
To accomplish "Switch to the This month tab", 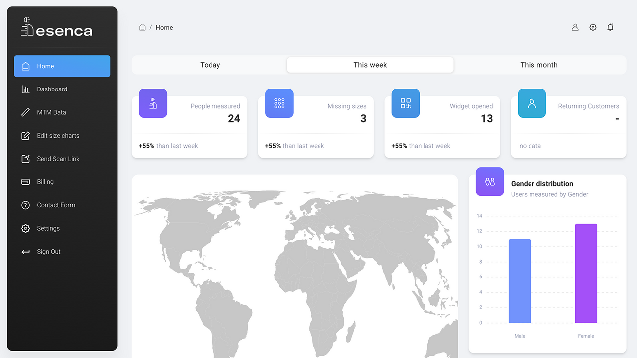I will pyautogui.click(x=539, y=65).
